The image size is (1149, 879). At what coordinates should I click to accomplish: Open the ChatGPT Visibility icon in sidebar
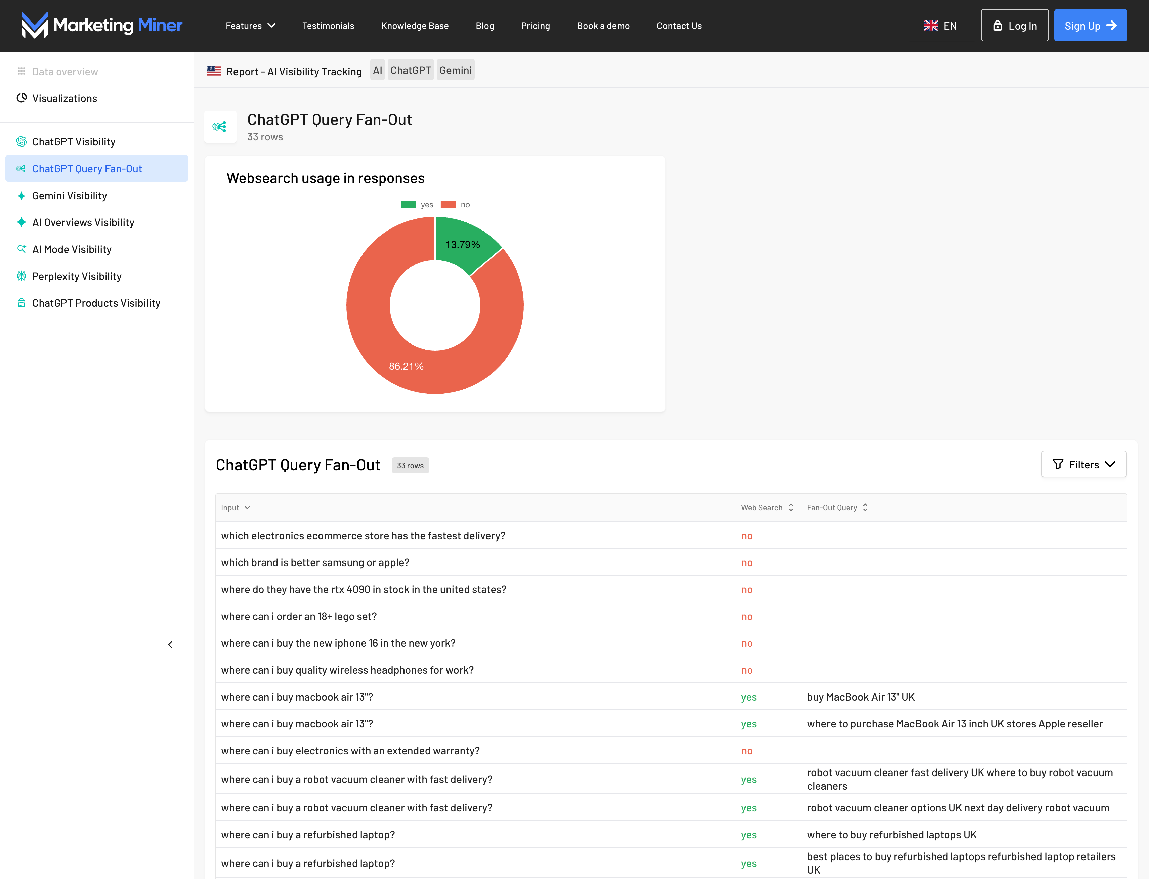pos(22,142)
